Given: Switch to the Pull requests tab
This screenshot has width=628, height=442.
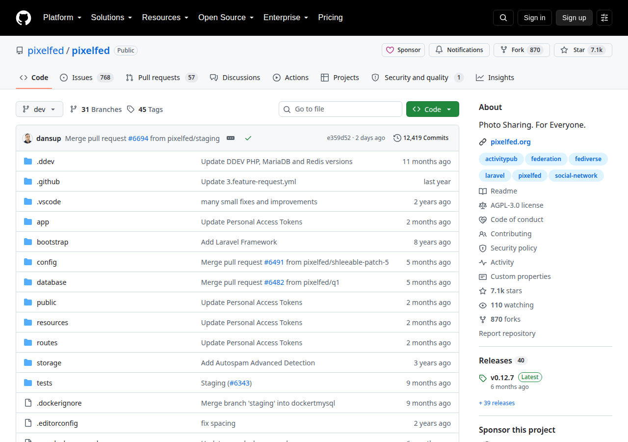Looking at the screenshot, I should pyautogui.click(x=161, y=78).
